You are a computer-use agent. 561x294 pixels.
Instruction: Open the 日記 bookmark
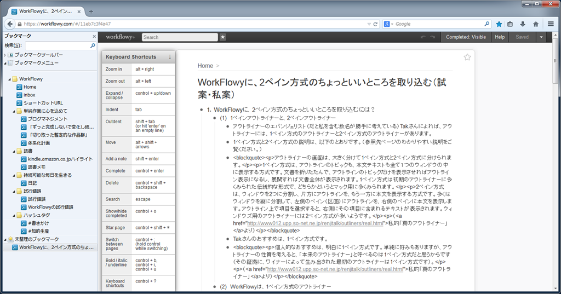click(x=29, y=183)
